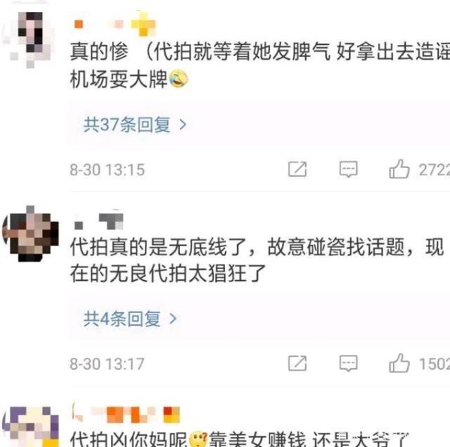Expand the 共37条回复 reply thread

pyautogui.click(x=135, y=124)
